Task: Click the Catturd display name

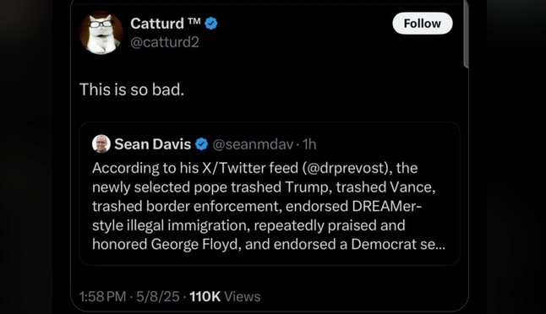Action: (x=157, y=24)
